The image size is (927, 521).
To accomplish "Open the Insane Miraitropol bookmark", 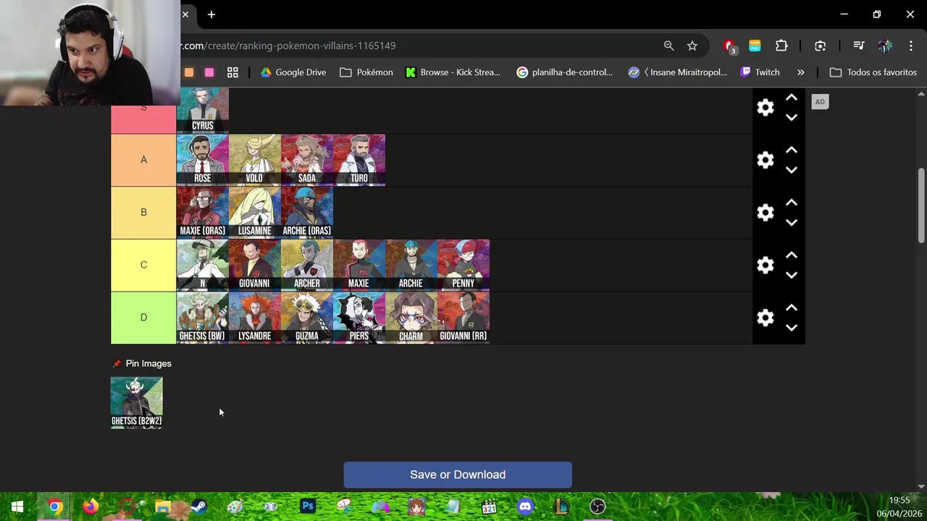I will (x=678, y=72).
